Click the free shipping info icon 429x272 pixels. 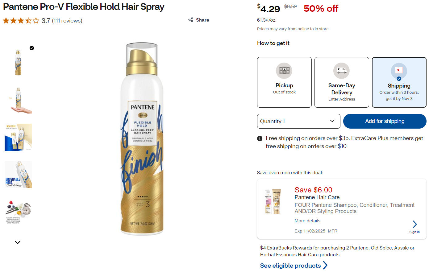click(x=260, y=138)
